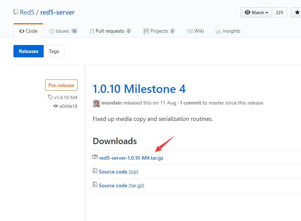Open the Red5 owner link

(x=27, y=12)
